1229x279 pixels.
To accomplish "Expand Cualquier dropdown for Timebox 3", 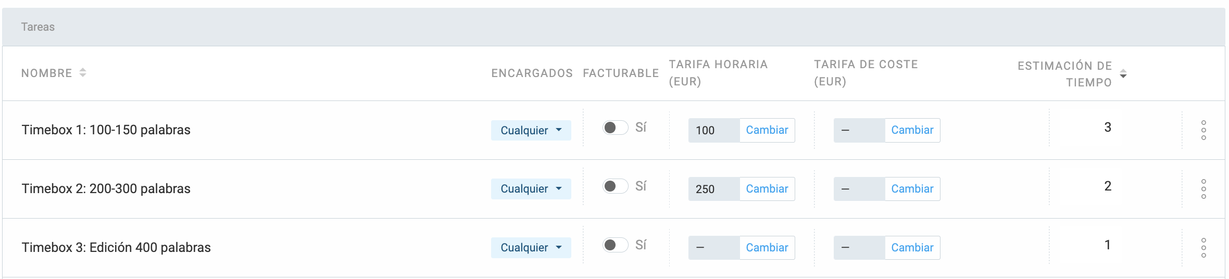I will point(531,248).
